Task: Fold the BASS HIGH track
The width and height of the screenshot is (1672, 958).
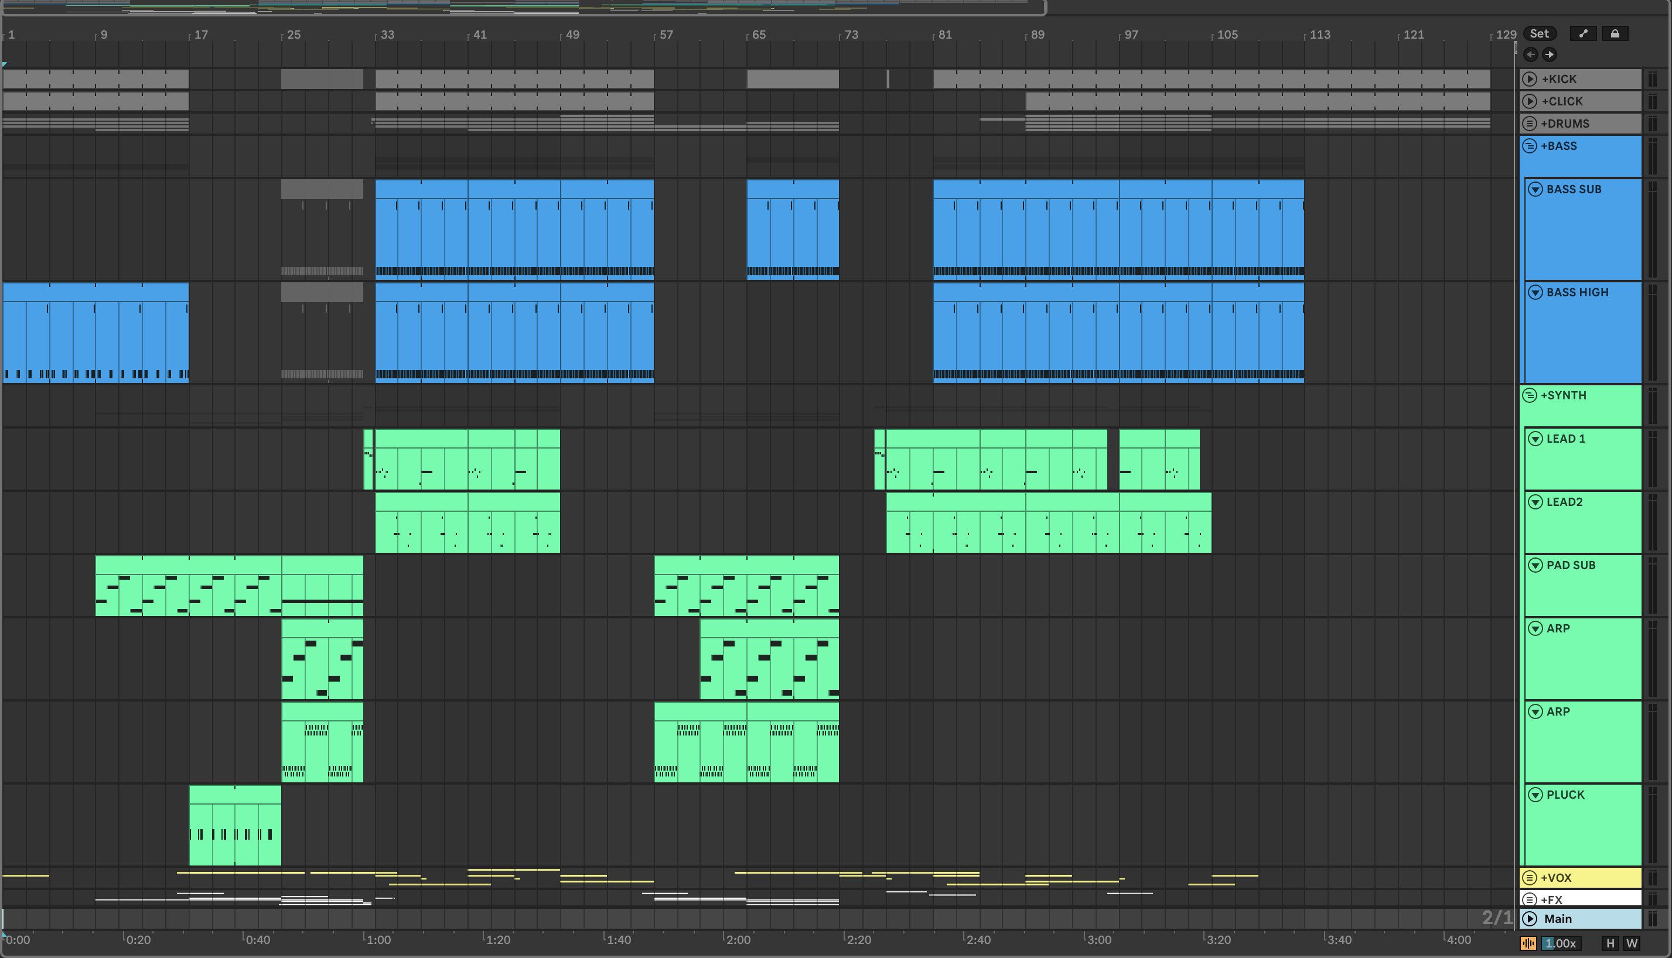Action: (1535, 292)
